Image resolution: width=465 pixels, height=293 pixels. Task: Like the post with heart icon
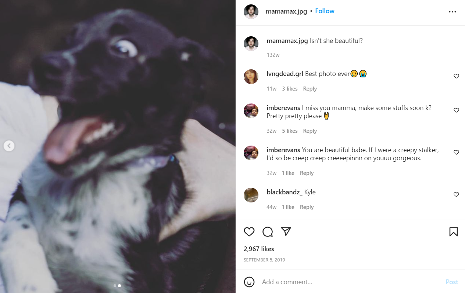(x=249, y=232)
